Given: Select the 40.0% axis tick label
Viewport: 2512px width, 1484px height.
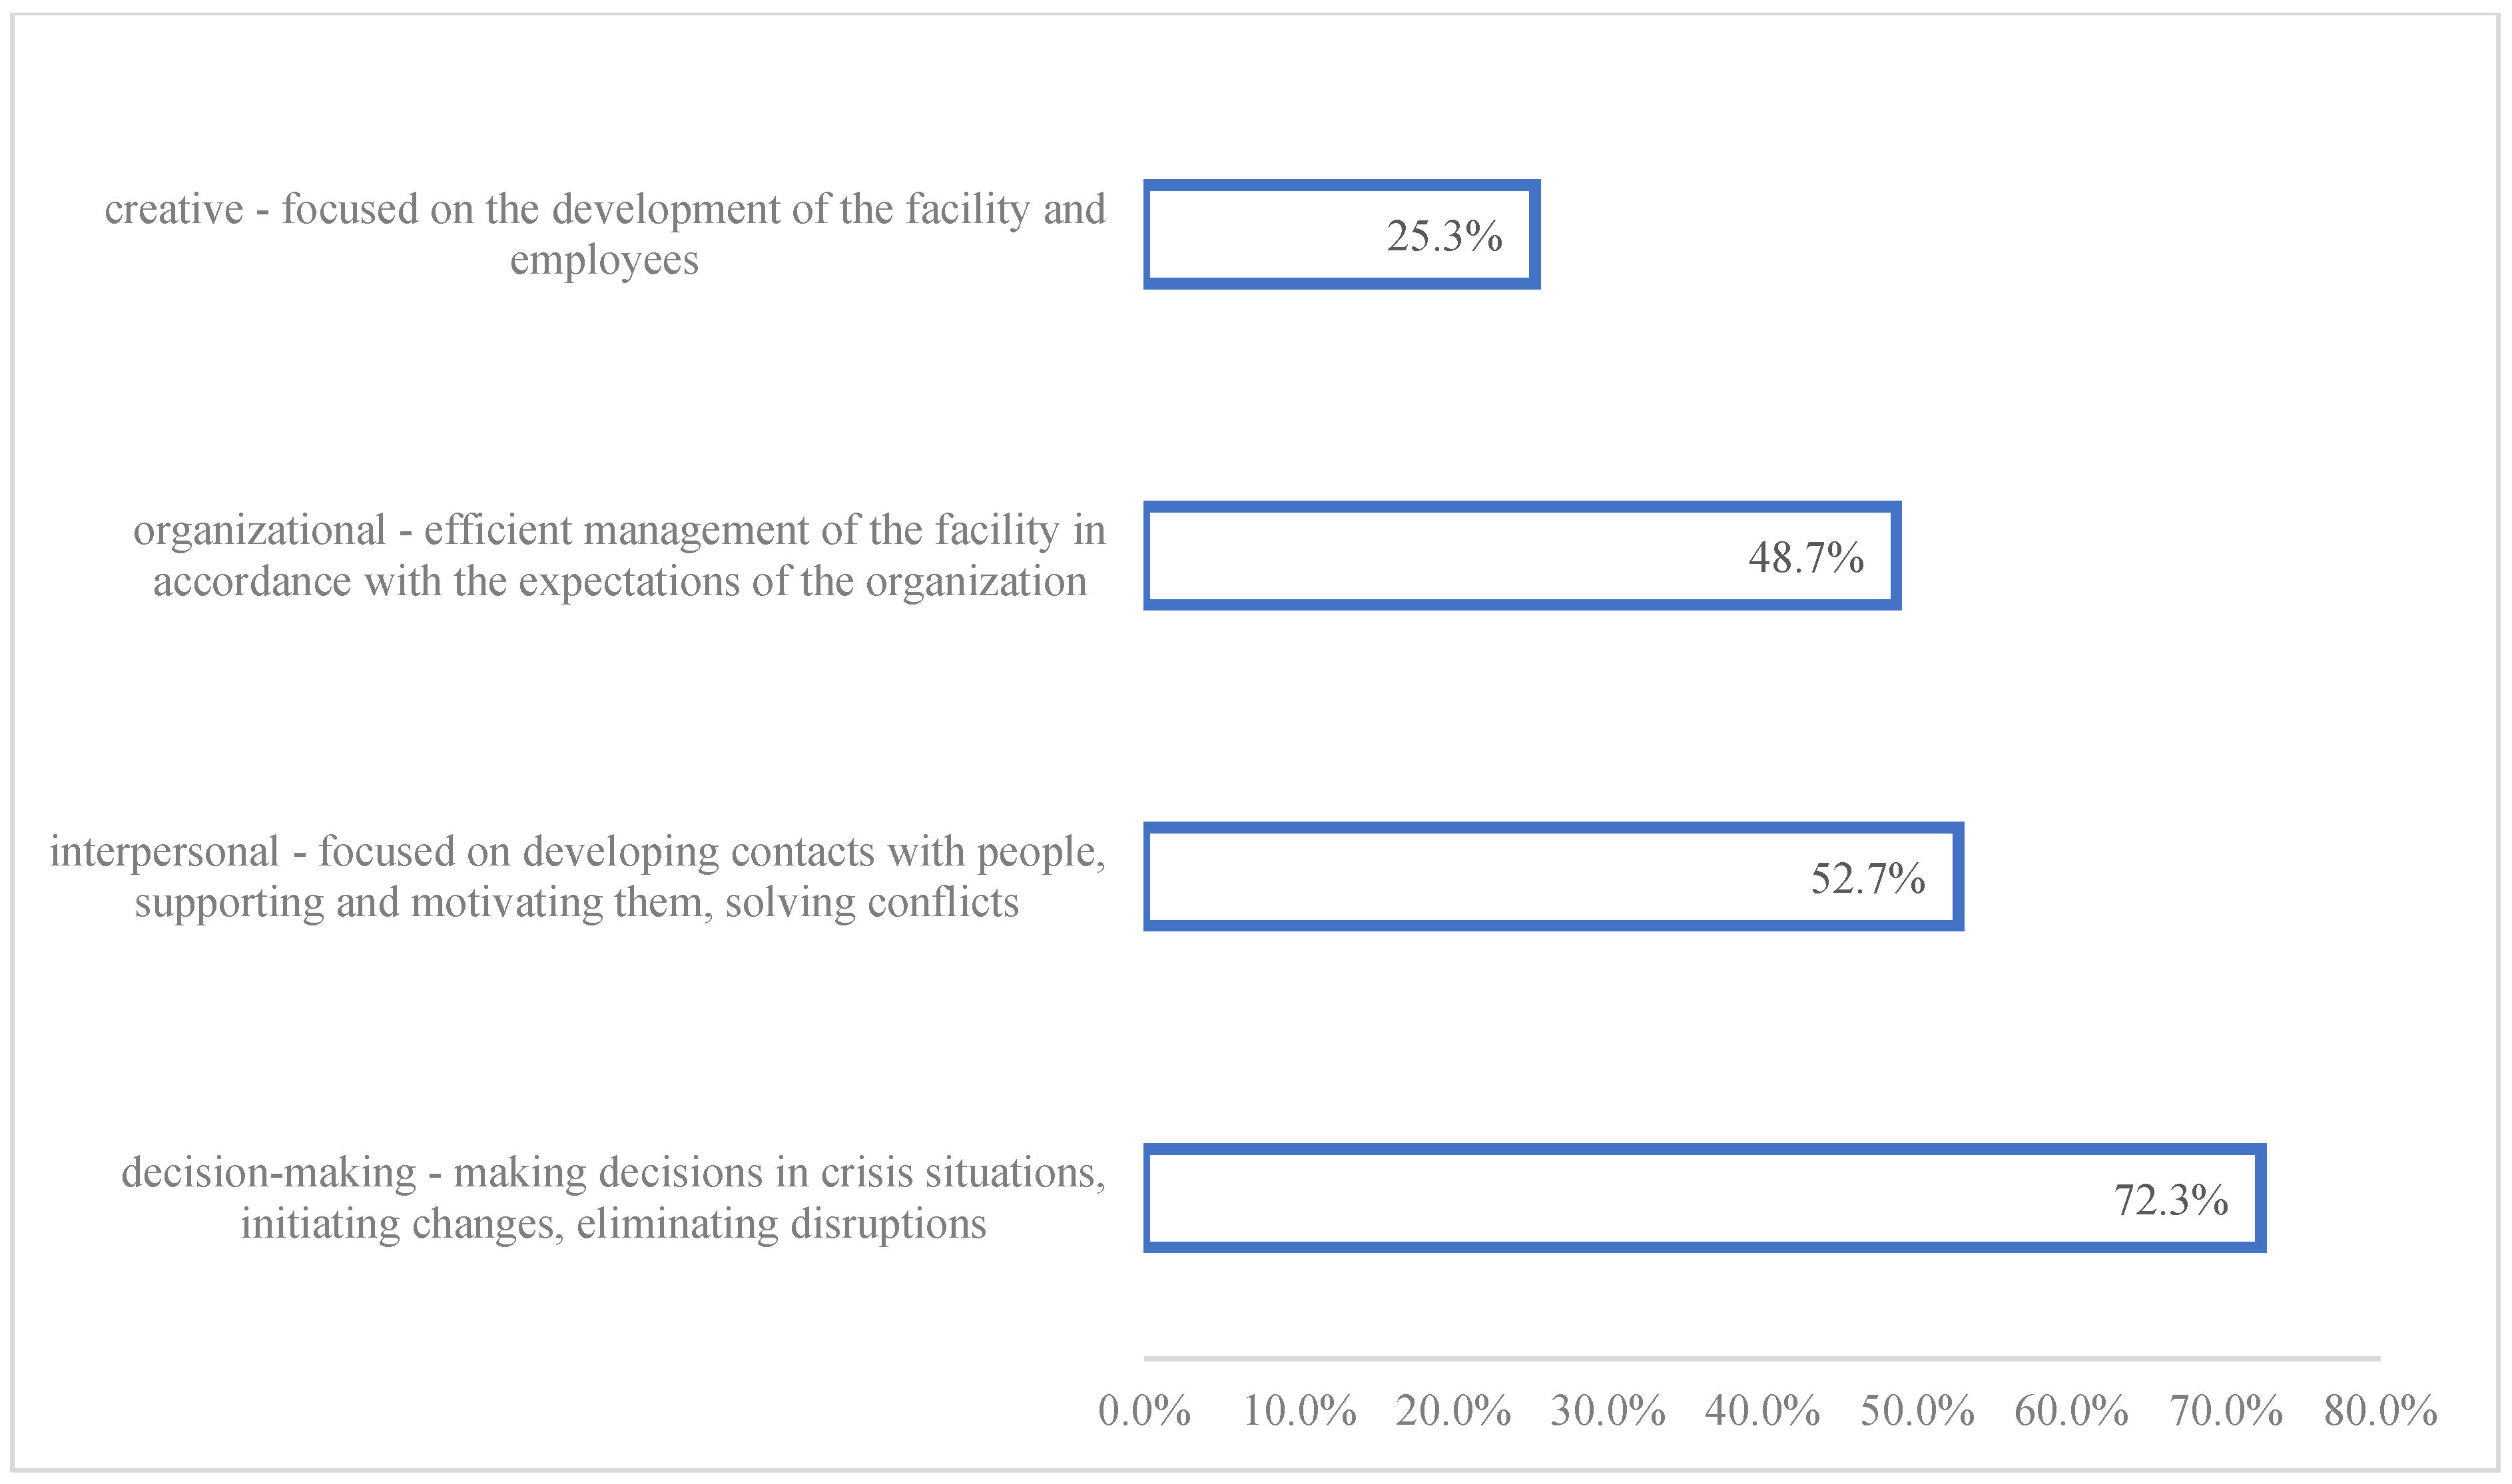Looking at the screenshot, I should [1762, 1411].
